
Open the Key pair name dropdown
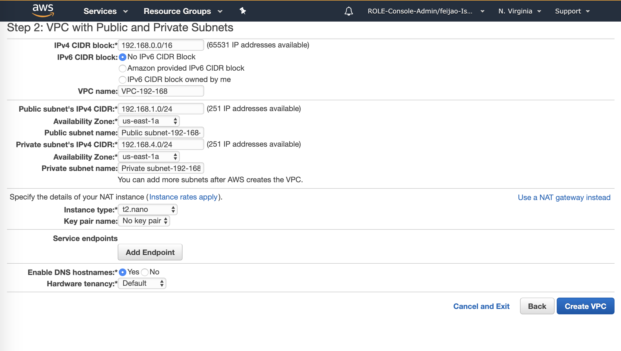point(144,221)
